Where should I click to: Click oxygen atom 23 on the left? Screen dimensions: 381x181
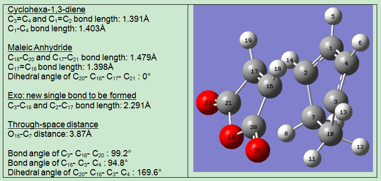point(207,103)
